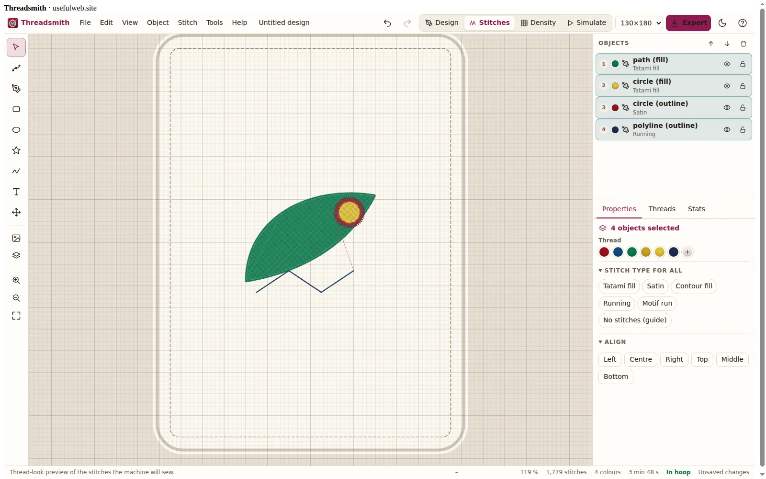Select the Rectangle shape tool

coord(16,109)
